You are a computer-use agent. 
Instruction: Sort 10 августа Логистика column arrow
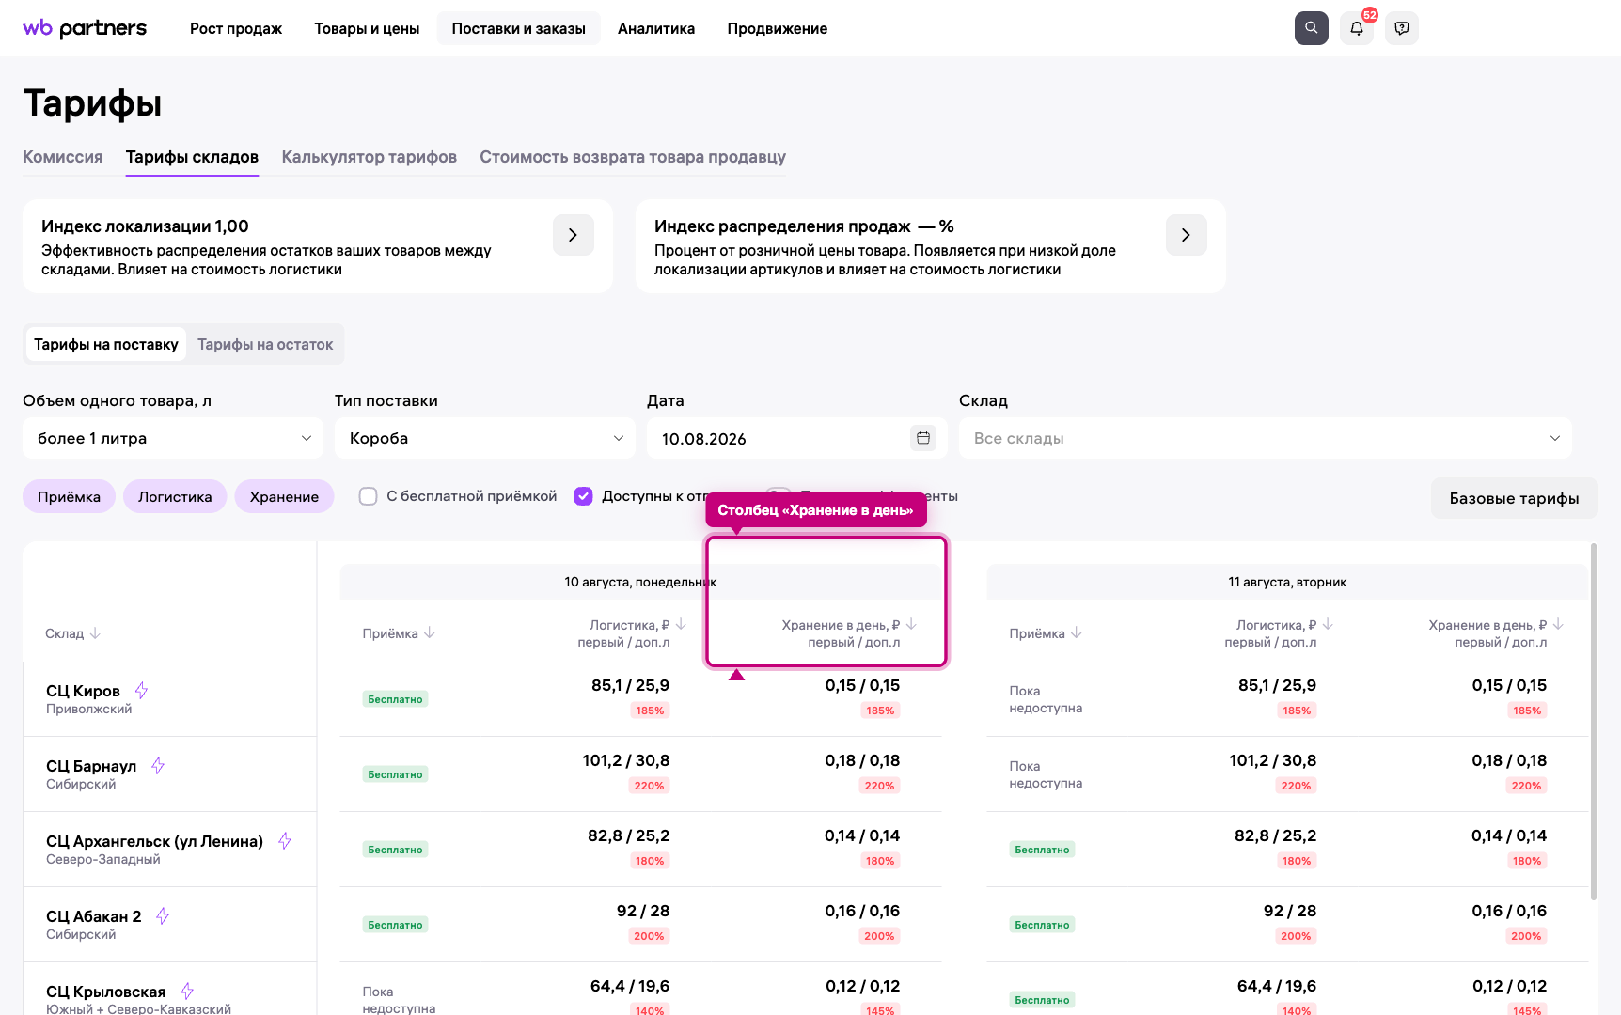(x=681, y=624)
